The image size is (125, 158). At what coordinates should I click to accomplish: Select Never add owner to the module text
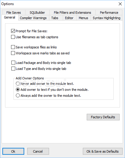click(18, 84)
